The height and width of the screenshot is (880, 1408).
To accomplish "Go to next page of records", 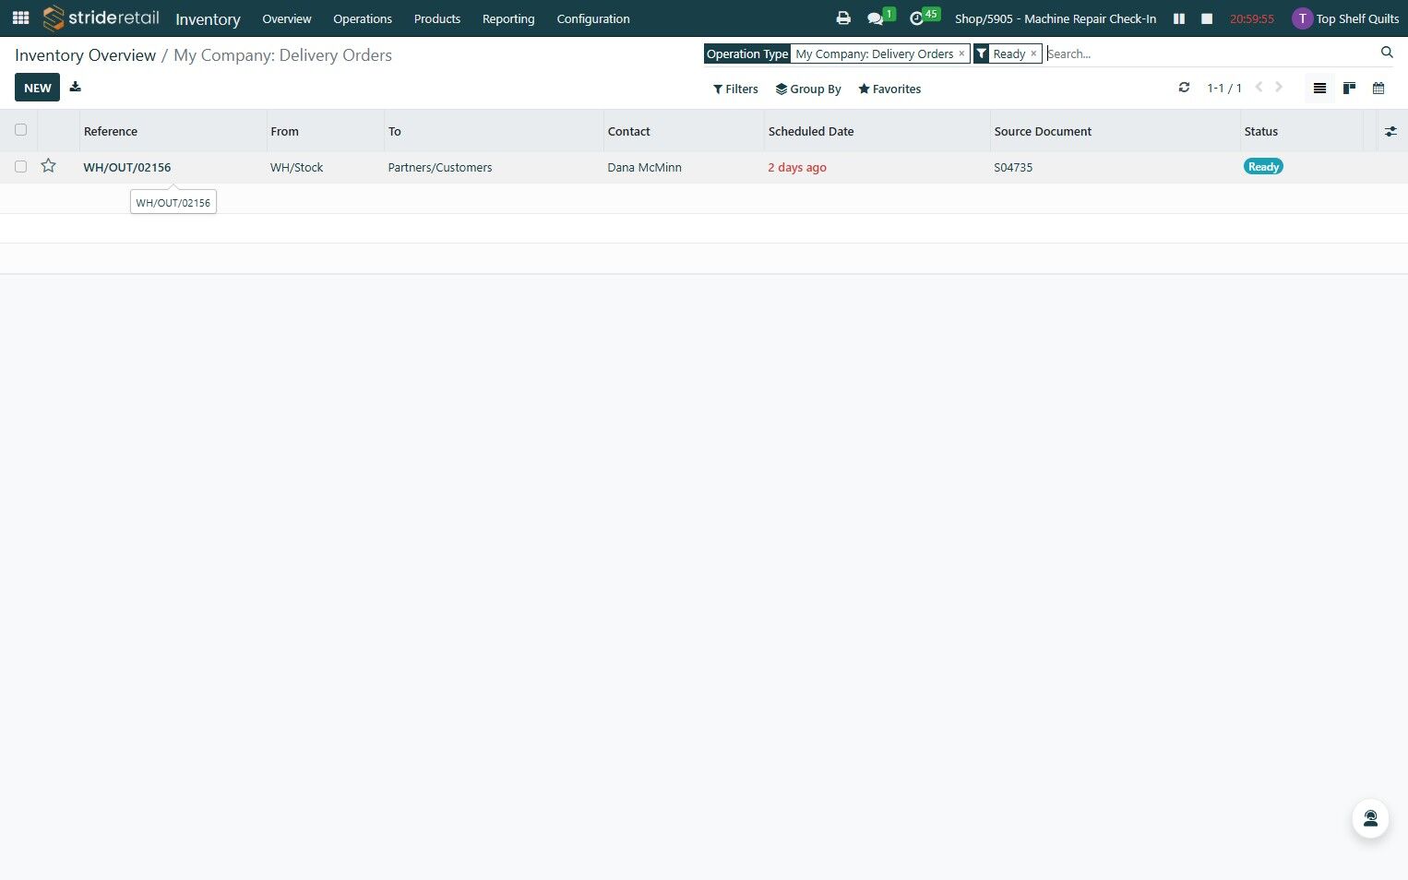I will [x=1279, y=88].
